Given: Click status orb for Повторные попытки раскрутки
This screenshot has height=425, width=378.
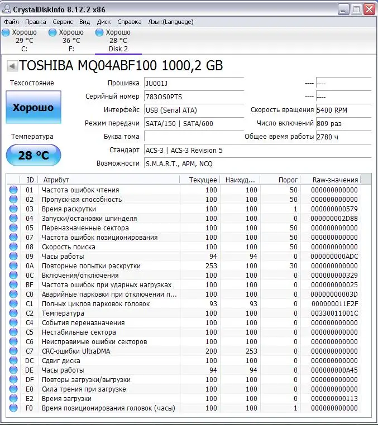Looking at the screenshot, I should (x=13, y=265).
